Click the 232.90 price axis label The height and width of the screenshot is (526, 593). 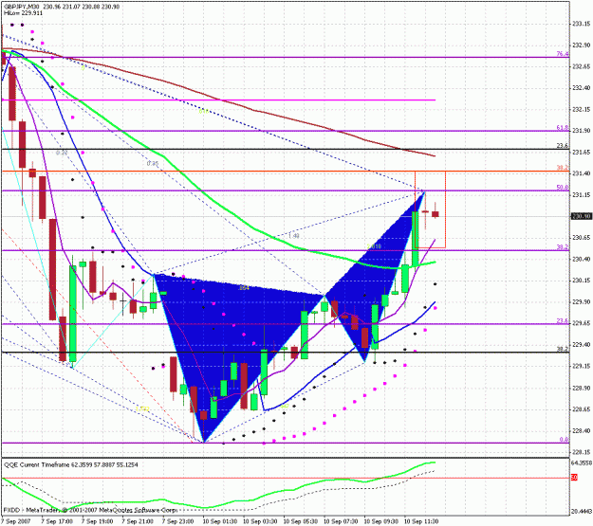tap(582, 45)
